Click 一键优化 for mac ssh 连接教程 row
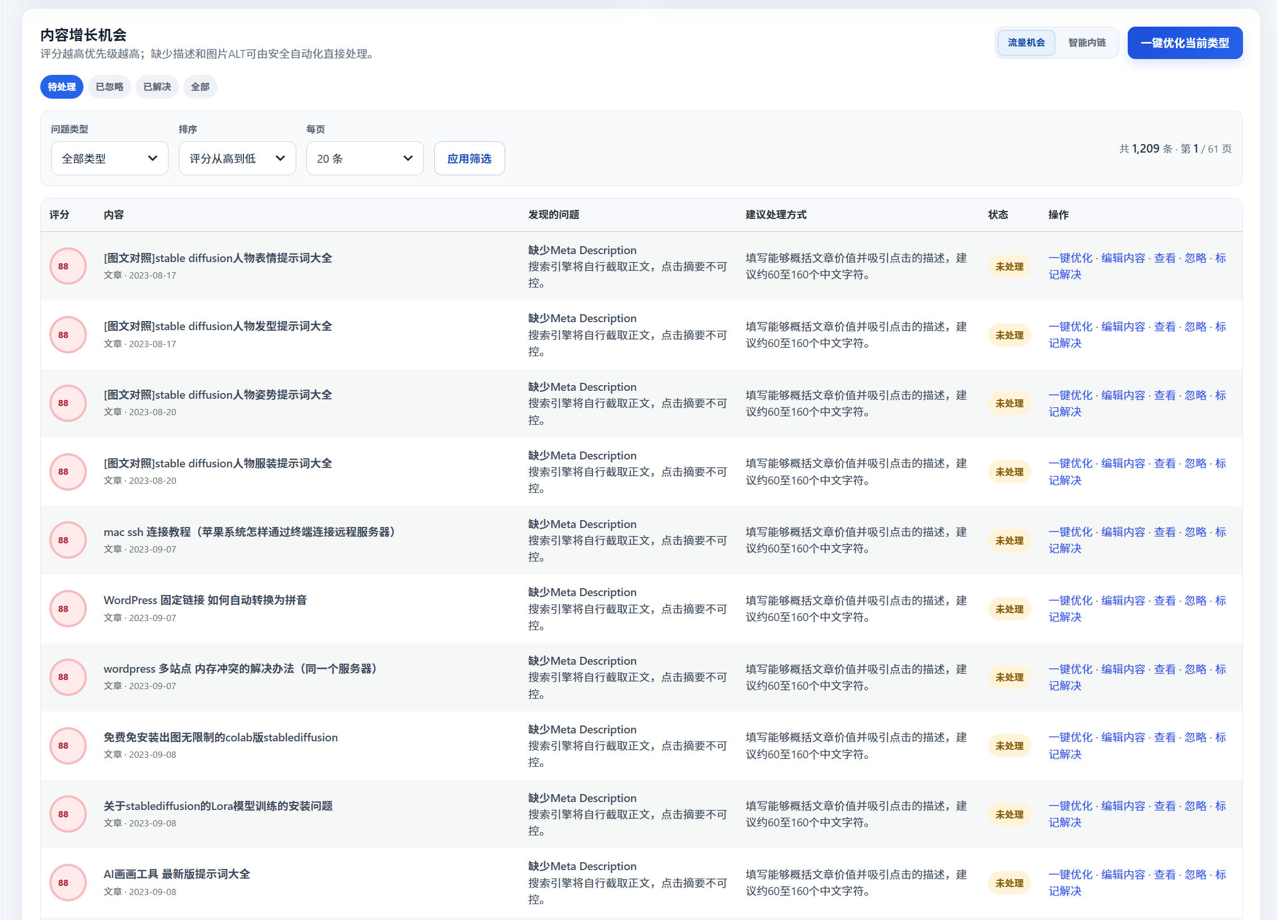 (x=1070, y=532)
